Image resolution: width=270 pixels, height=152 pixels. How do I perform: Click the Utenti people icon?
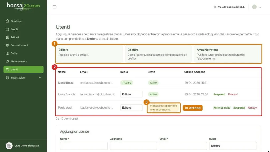click(7, 70)
